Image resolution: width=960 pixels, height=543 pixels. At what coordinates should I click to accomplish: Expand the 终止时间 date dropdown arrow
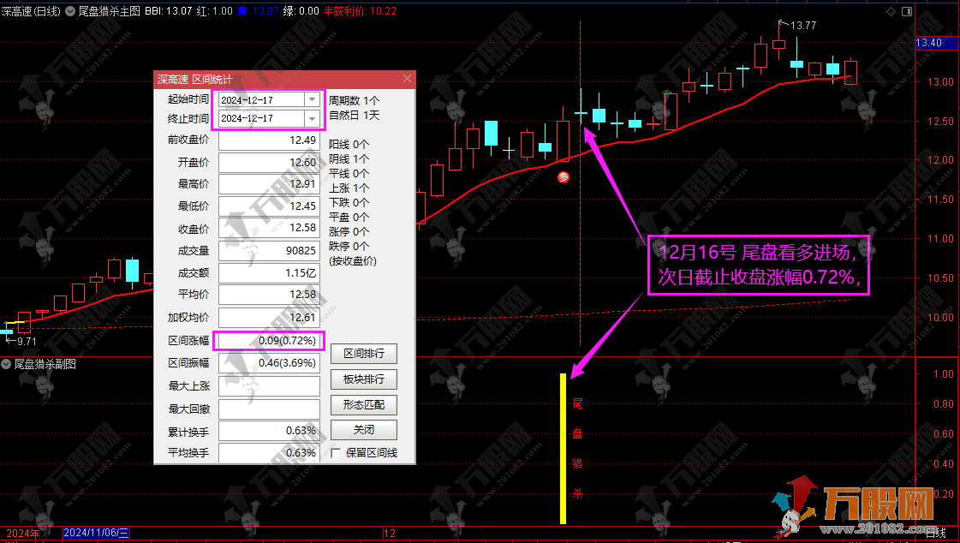pyautogui.click(x=313, y=118)
